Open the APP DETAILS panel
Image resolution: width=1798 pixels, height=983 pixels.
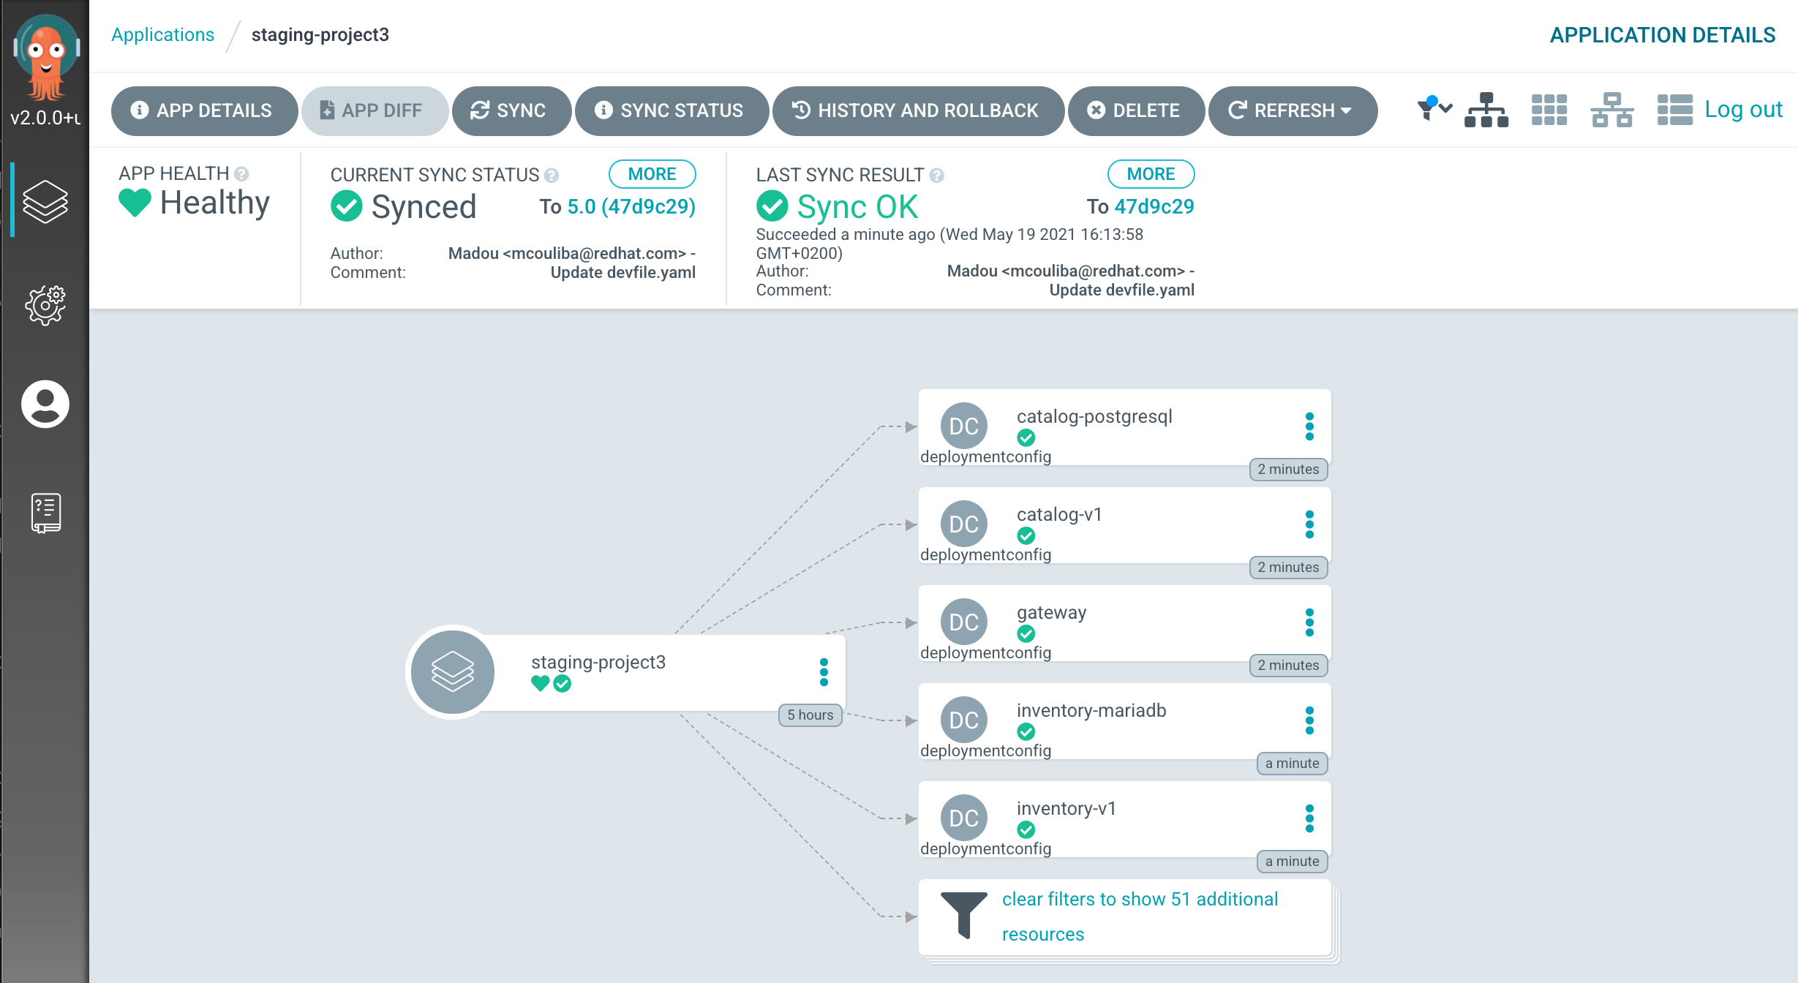coord(203,110)
